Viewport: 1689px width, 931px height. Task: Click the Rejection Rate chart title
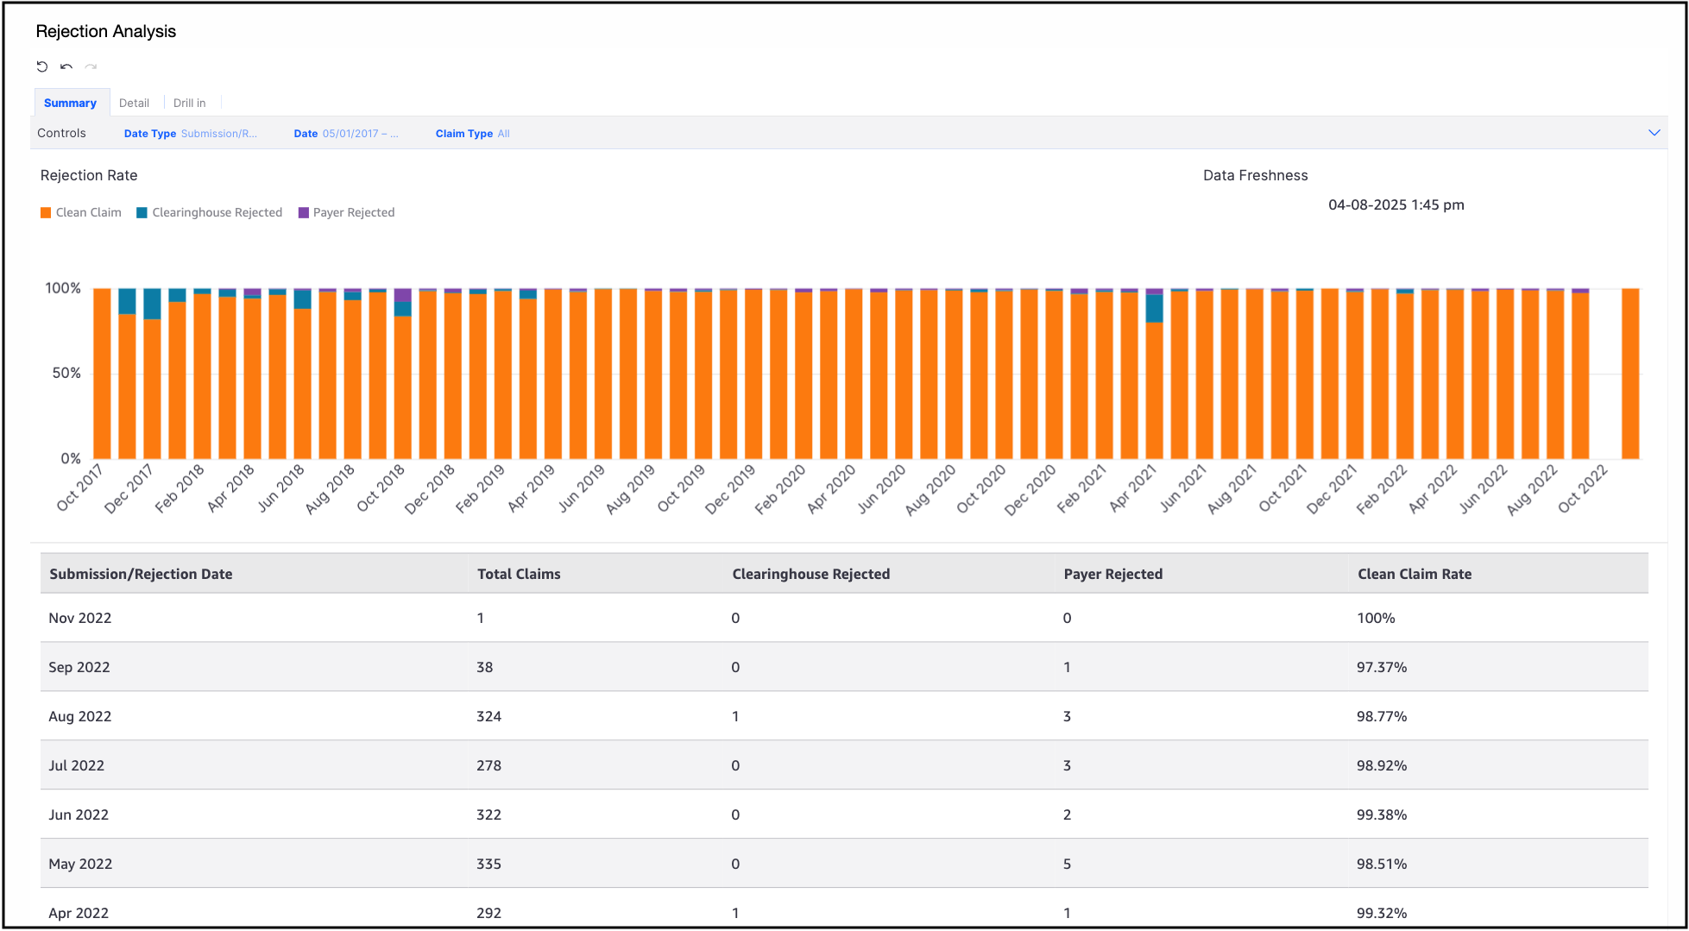(89, 175)
